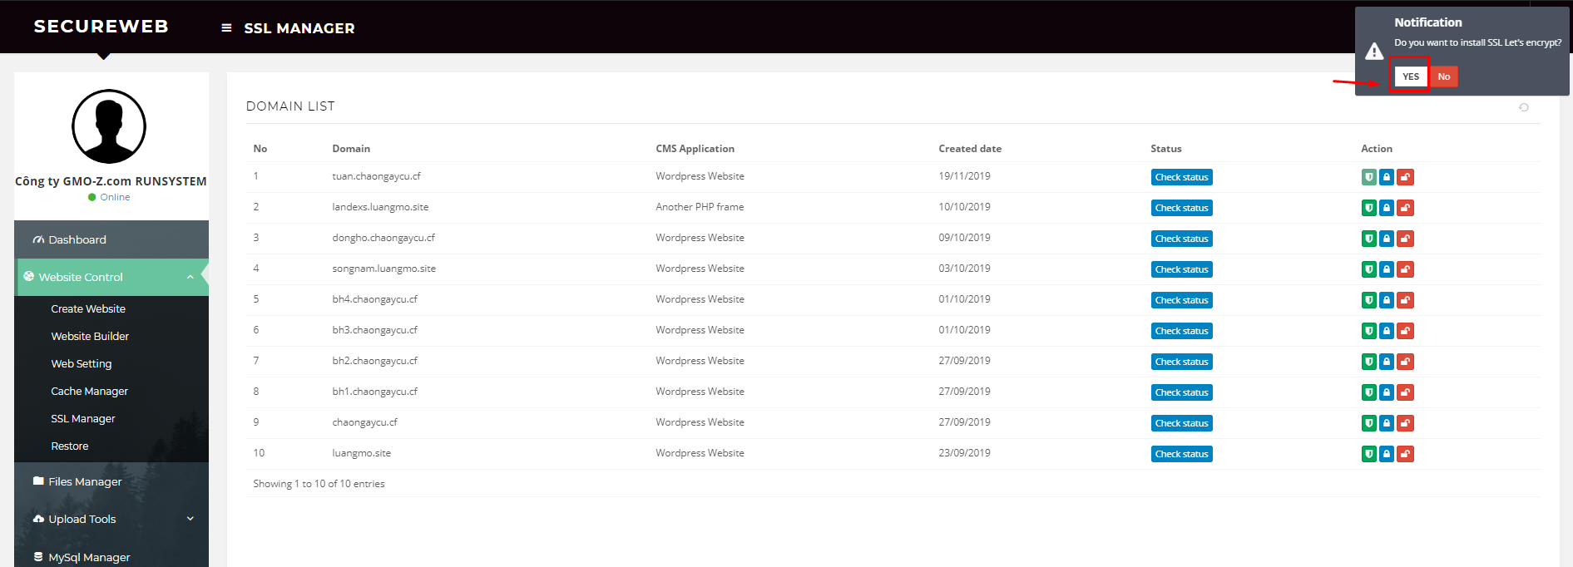Click the red unlock icon in row 10, luangmo.site
The image size is (1573, 567).
click(x=1405, y=454)
